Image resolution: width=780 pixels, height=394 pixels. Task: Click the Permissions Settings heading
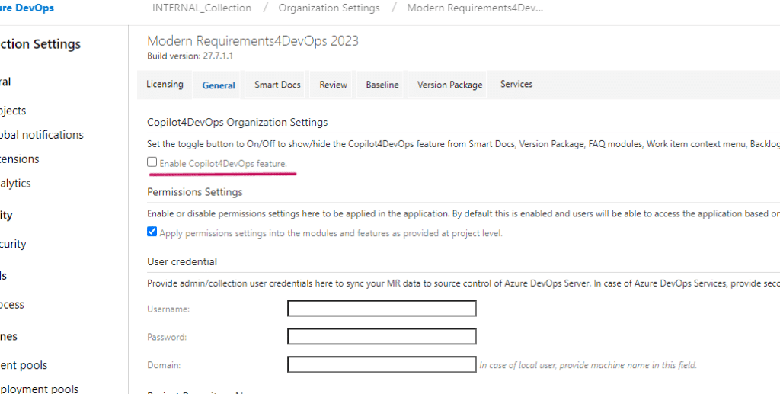pyautogui.click(x=194, y=191)
